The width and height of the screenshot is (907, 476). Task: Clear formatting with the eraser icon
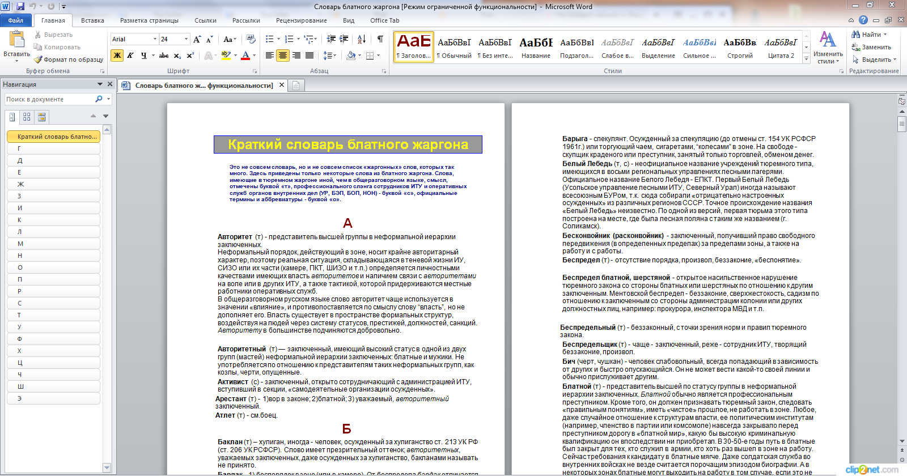pos(251,39)
